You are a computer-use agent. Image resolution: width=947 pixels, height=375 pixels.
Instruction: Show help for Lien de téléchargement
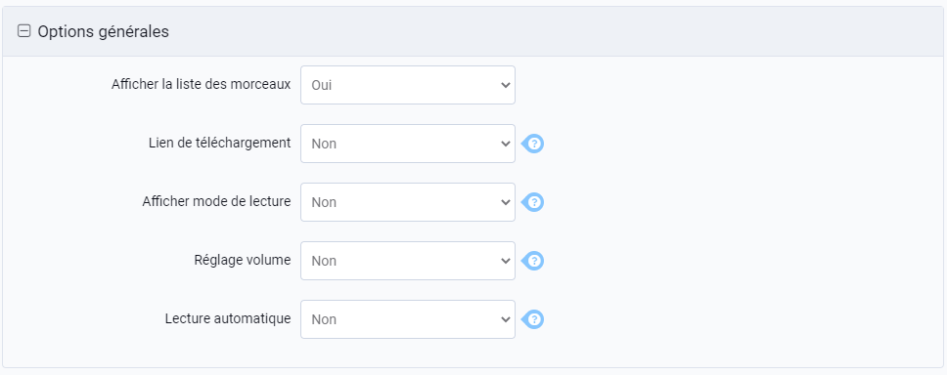coord(532,144)
